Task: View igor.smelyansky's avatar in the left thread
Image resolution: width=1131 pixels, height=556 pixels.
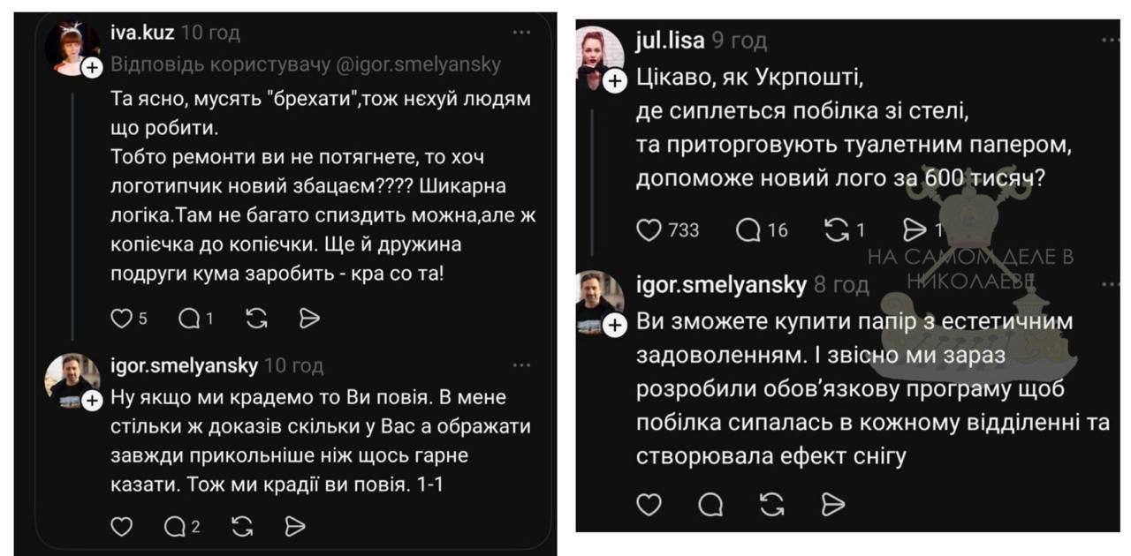Action: coord(68,379)
